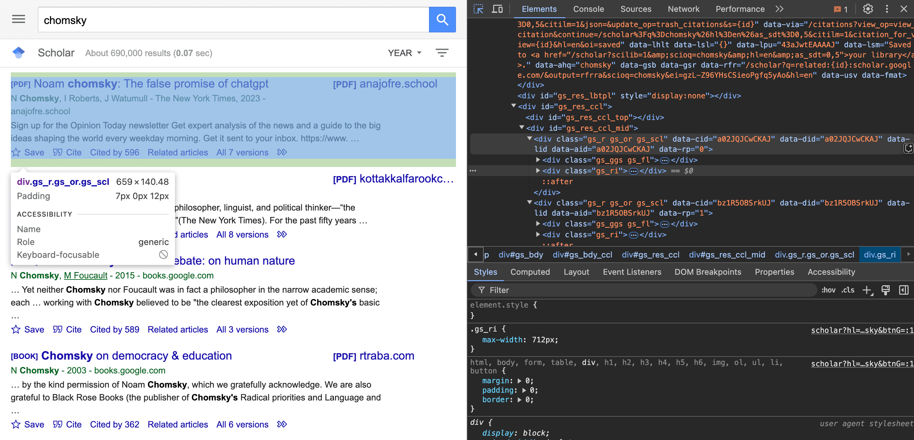Screen dimensions: 914x440
Task: Expand the selected gs_ri div node
Action: (538, 170)
